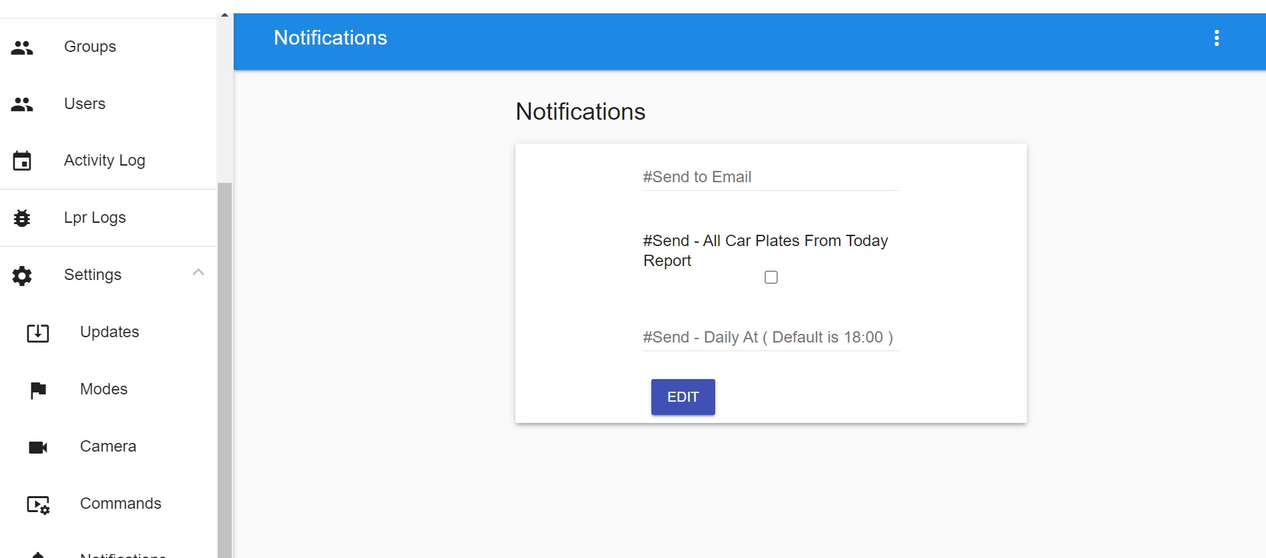Click the Lpr Logs bug icon
This screenshot has height=558, width=1266.
point(22,218)
